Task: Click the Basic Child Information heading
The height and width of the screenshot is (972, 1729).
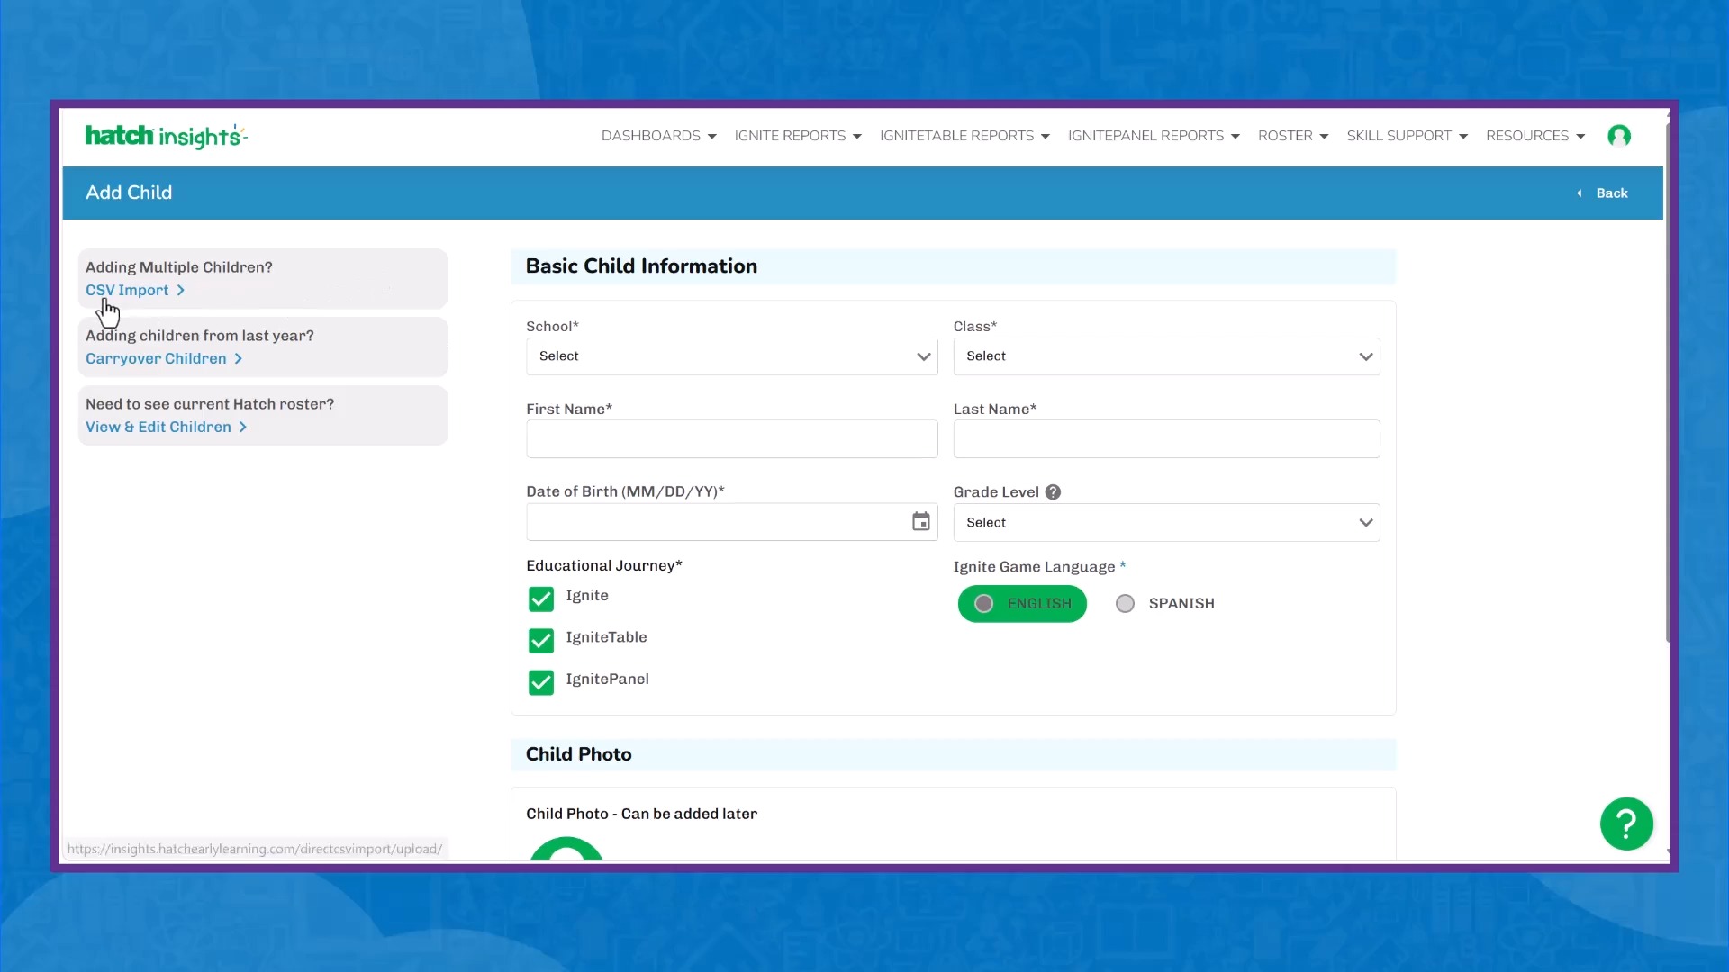Action: (x=641, y=266)
